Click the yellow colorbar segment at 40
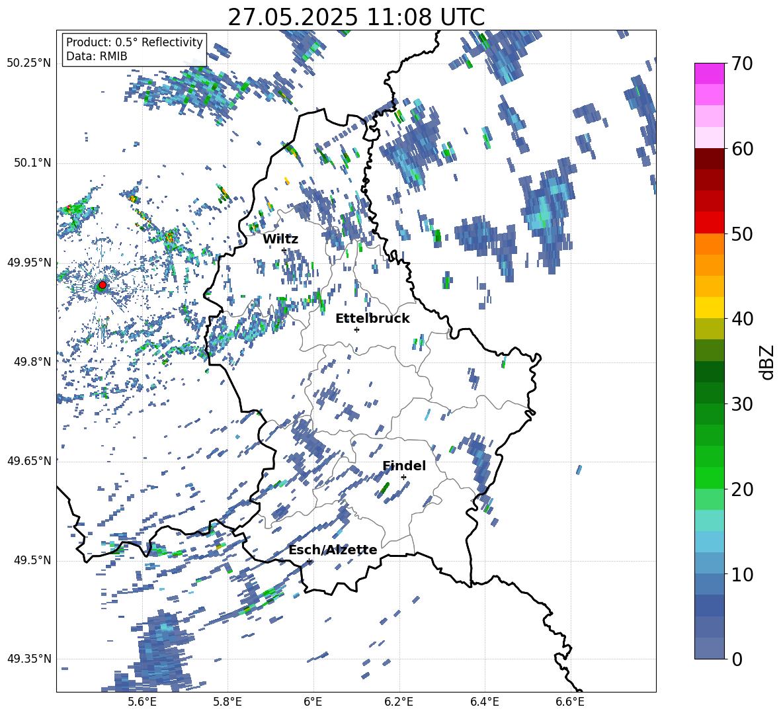 (x=709, y=308)
